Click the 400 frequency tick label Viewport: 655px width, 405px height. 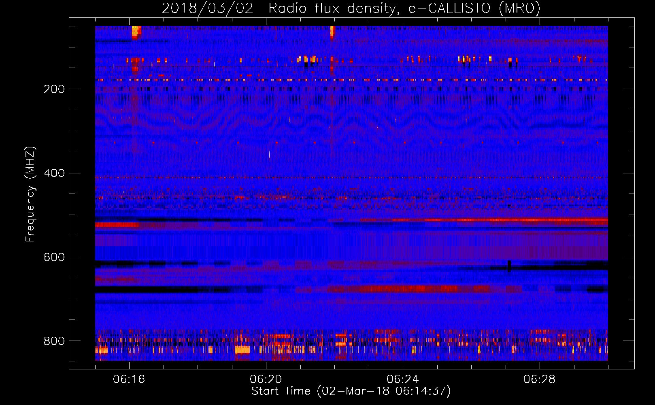54,173
